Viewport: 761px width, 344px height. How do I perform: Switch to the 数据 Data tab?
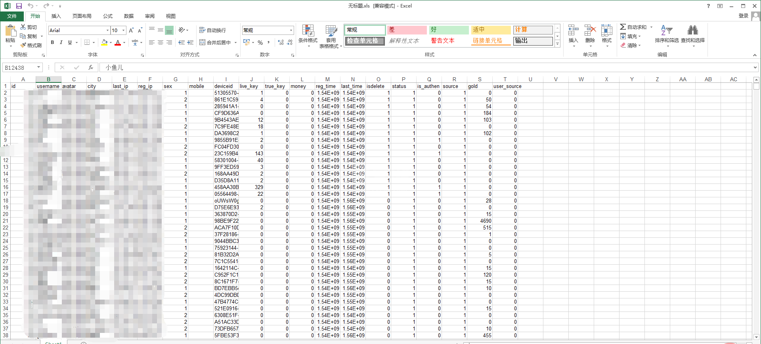pyautogui.click(x=129, y=16)
